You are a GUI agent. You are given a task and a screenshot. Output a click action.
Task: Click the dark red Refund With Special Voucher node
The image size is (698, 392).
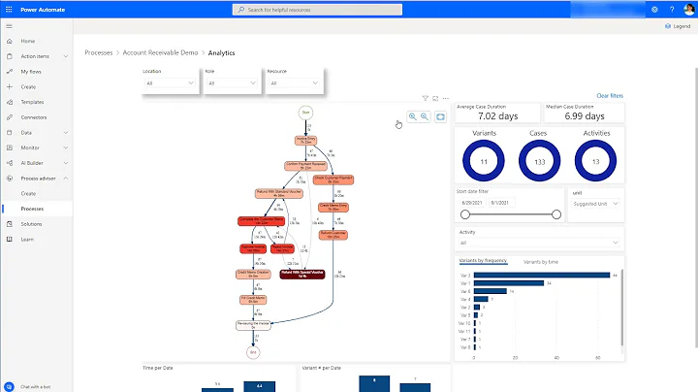pyautogui.click(x=302, y=274)
